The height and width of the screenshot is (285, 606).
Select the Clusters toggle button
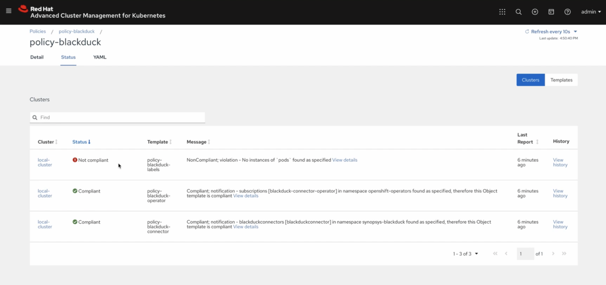pos(530,80)
